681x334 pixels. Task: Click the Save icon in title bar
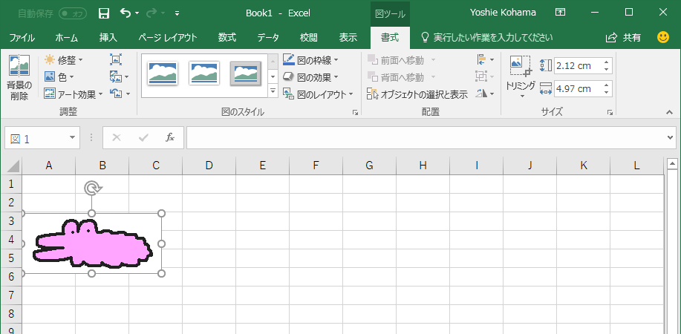click(104, 13)
